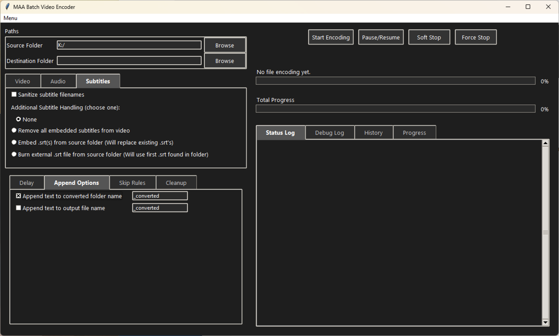559x336 pixels.
Task: Click the Total Progress bar
Action: (x=396, y=109)
